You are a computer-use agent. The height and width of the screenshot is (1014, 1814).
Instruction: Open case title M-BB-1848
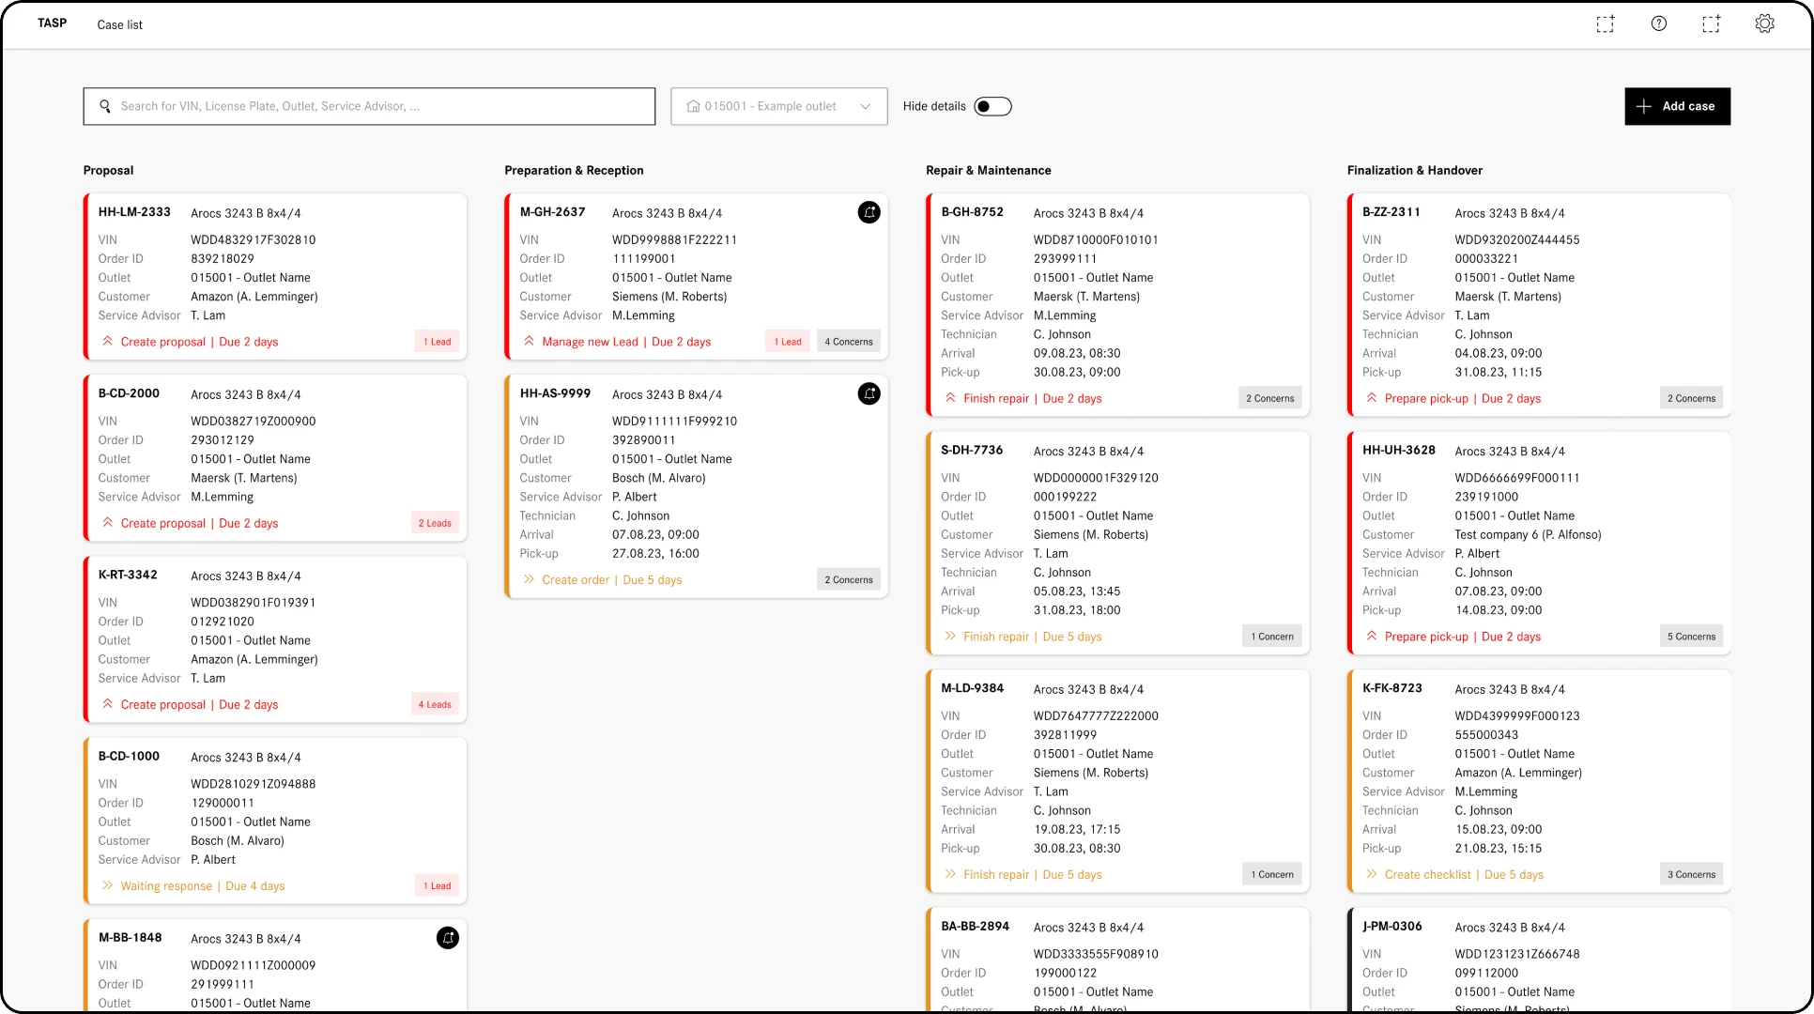click(130, 937)
